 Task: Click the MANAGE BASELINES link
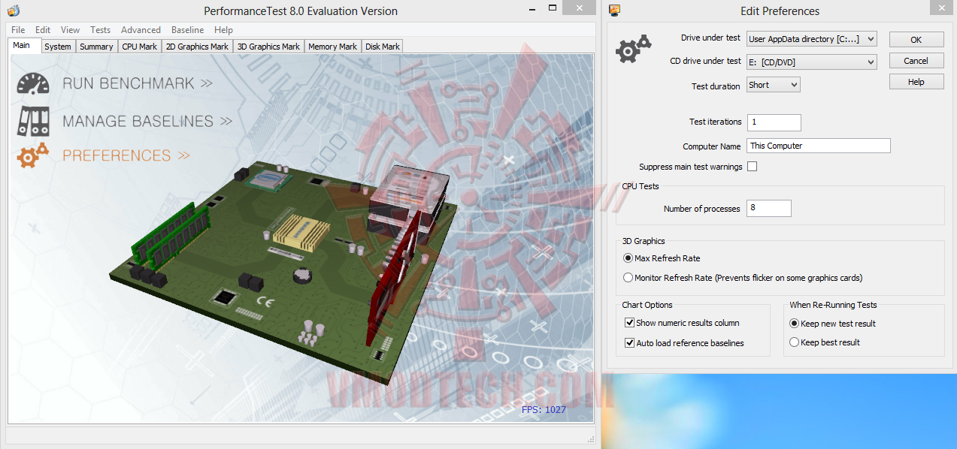tap(147, 121)
